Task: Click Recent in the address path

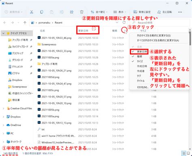Action: point(58,23)
